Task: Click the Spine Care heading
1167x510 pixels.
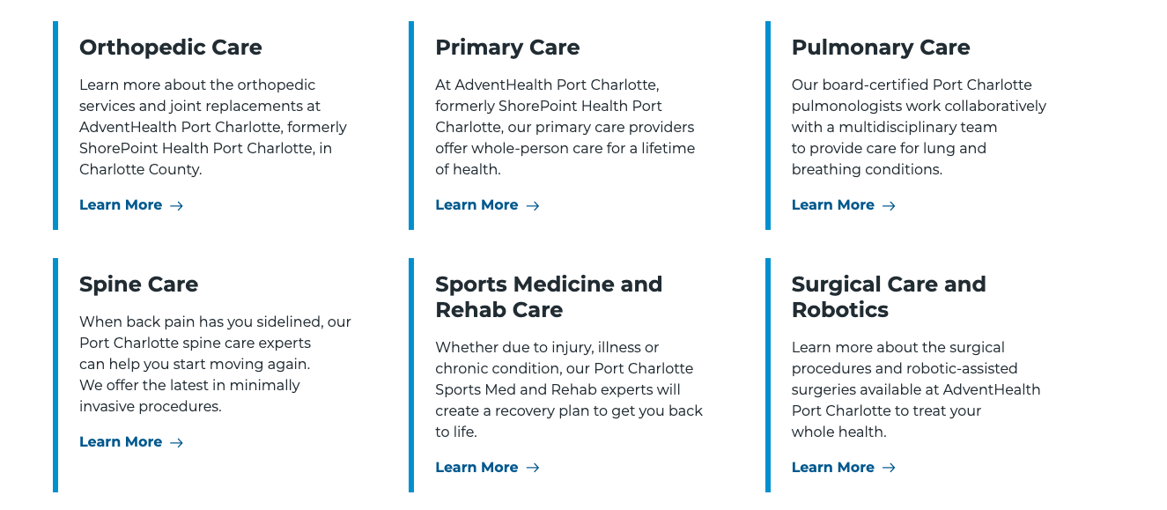Action: (x=138, y=285)
